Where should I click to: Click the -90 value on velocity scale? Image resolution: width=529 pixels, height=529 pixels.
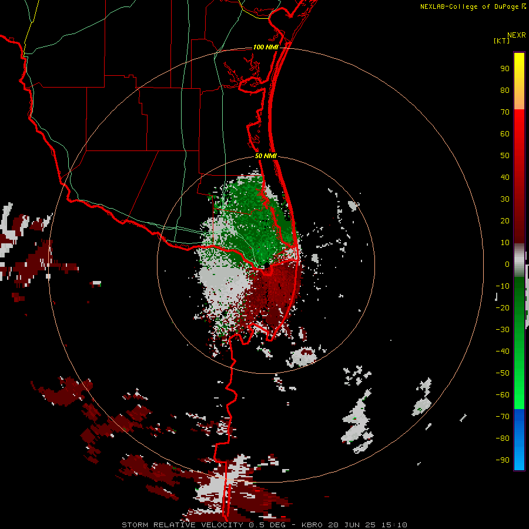tap(503, 460)
